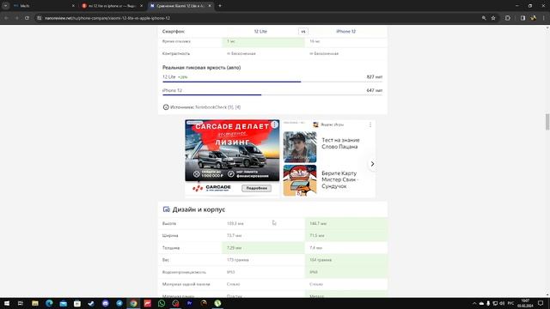
Task: Click the IP53 water resistance value
Action: click(x=231, y=272)
